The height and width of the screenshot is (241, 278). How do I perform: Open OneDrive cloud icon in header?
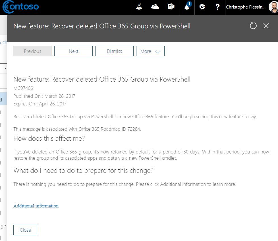(x=155, y=7)
